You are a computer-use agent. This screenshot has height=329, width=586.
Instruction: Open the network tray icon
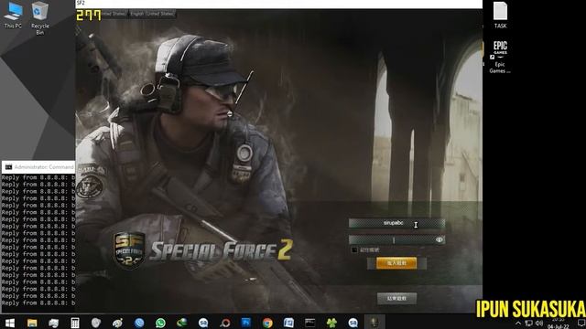[x=529, y=323]
